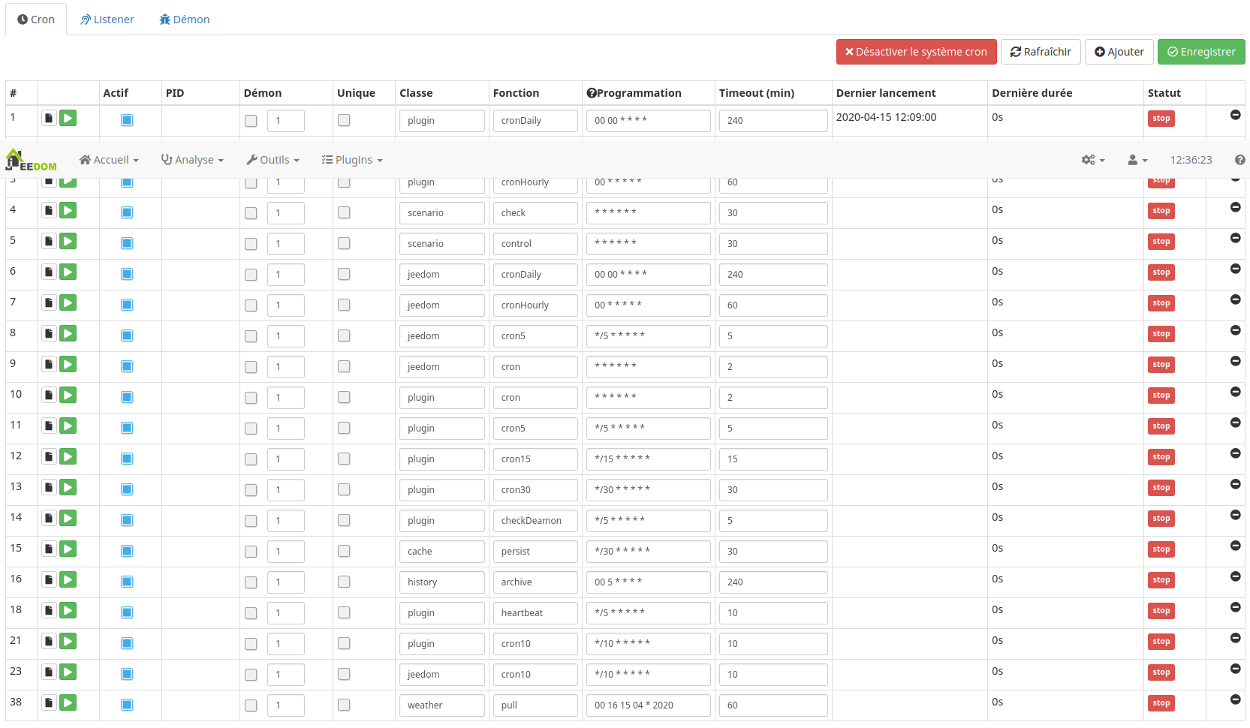
Task: Click the Jeedom logo
Action: tap(31, 160)
